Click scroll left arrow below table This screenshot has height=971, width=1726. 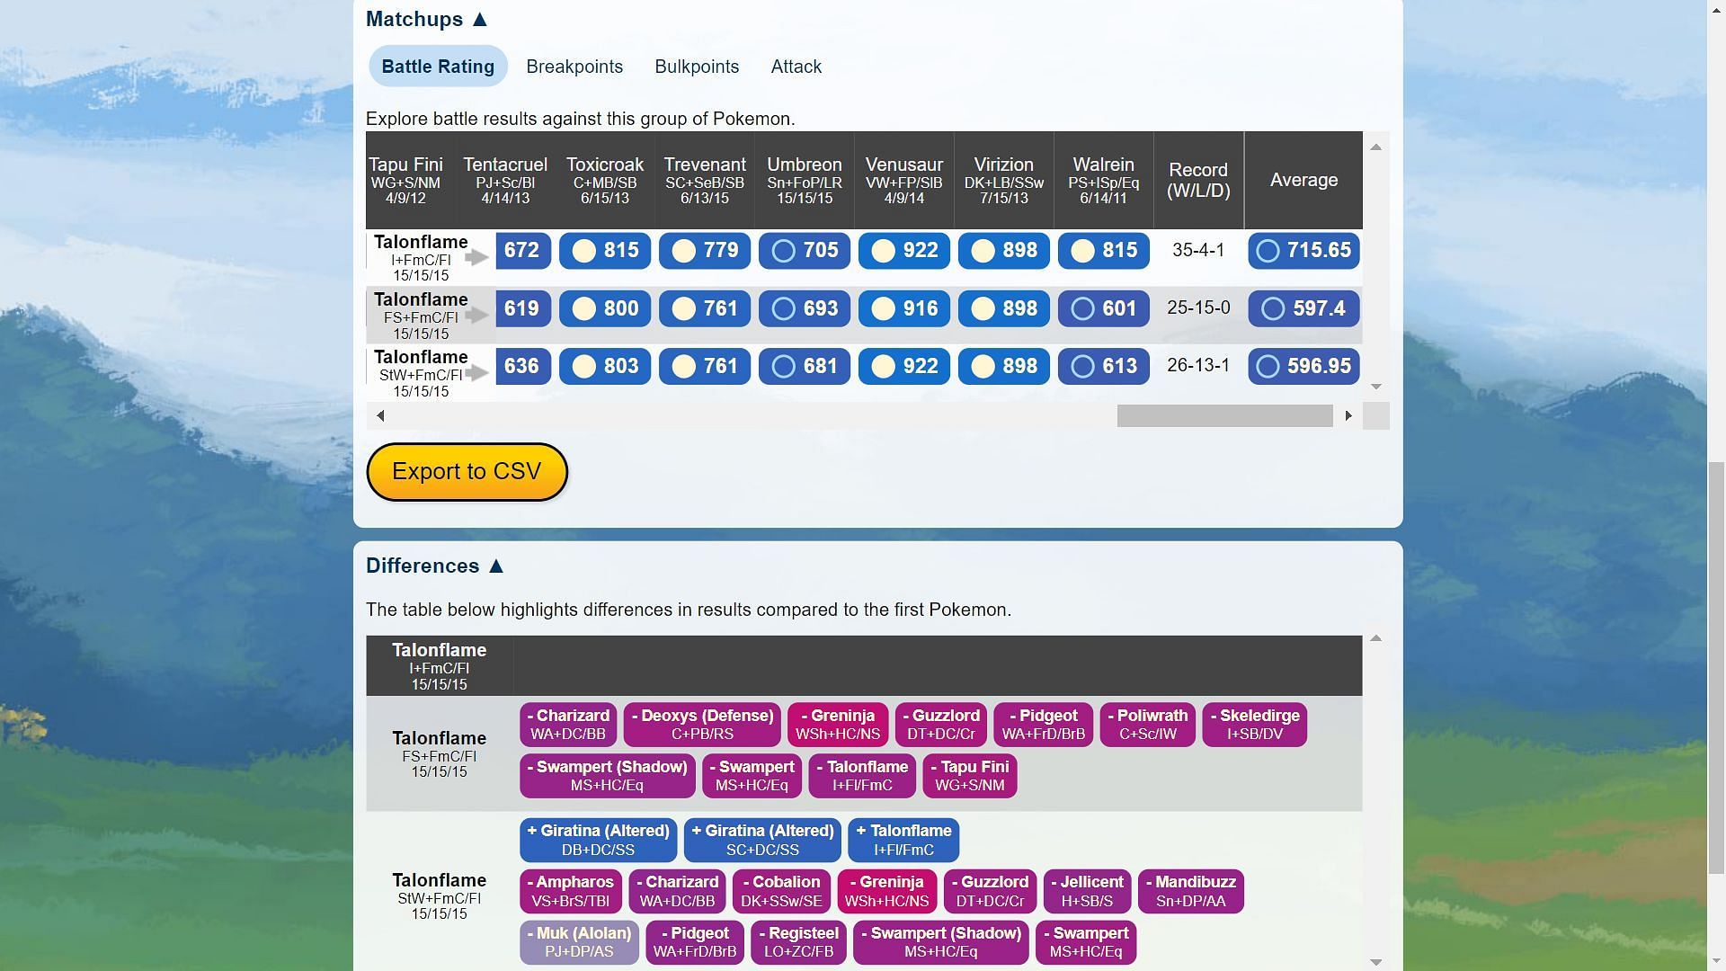point(380,415)
